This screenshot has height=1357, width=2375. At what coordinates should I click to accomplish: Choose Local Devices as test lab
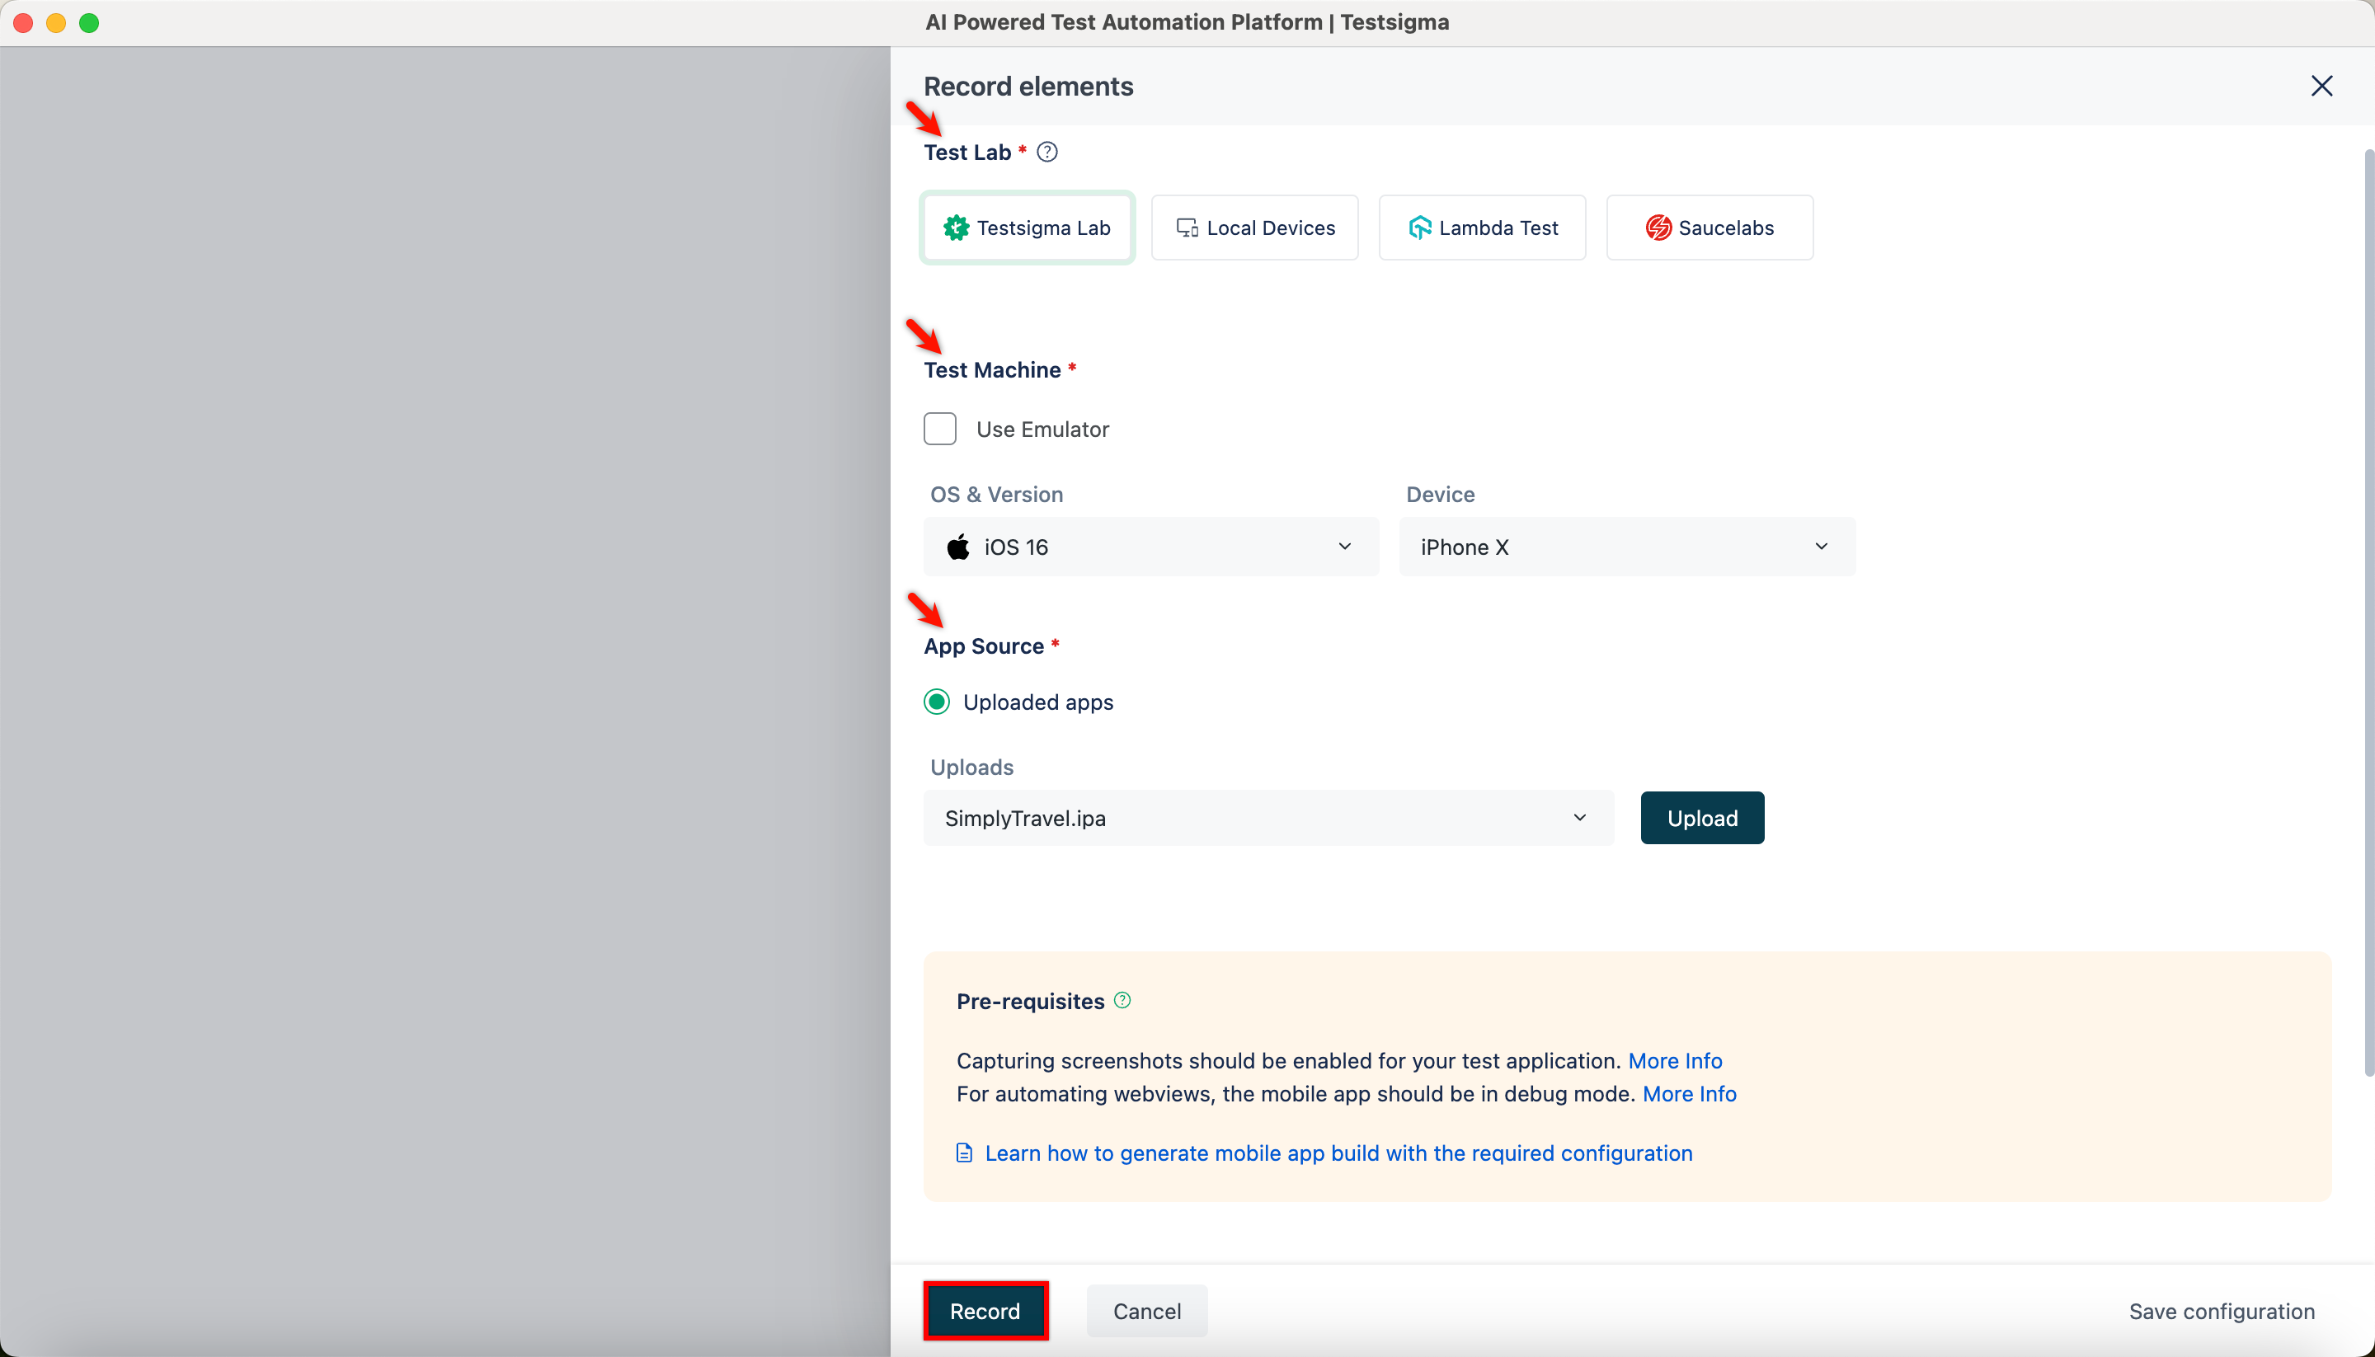1254,228
